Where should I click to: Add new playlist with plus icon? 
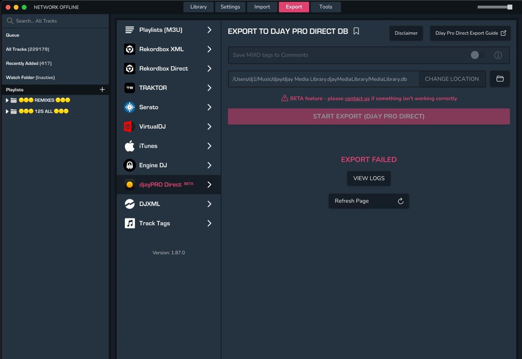[x=102, y=90]
